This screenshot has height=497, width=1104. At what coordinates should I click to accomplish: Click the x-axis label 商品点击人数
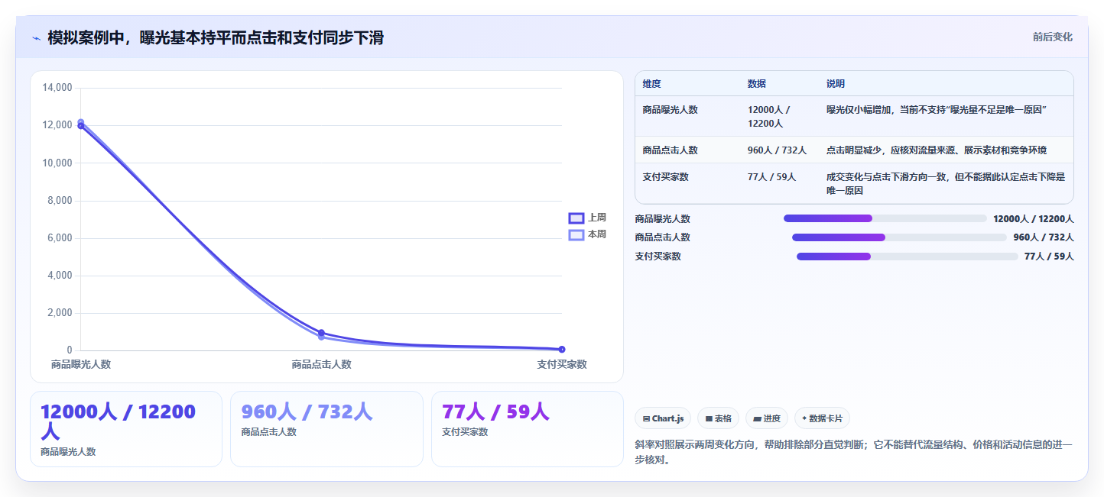click(321, 365)
